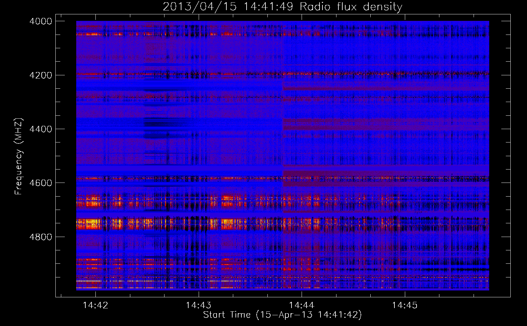Click the 14:44 time tick label
527x326 pixels.
pos(302,305)
